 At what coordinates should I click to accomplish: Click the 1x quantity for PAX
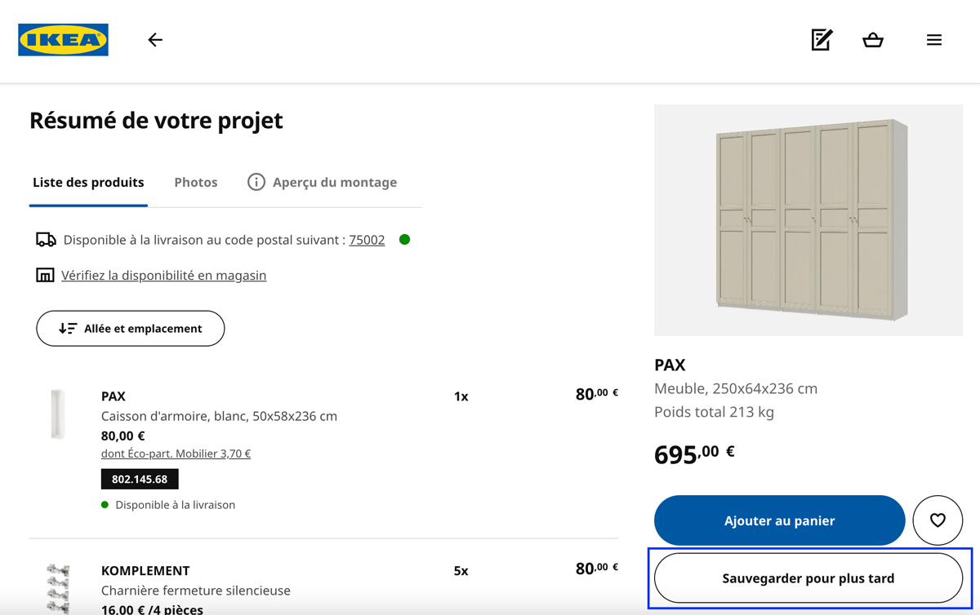[461, 396]
